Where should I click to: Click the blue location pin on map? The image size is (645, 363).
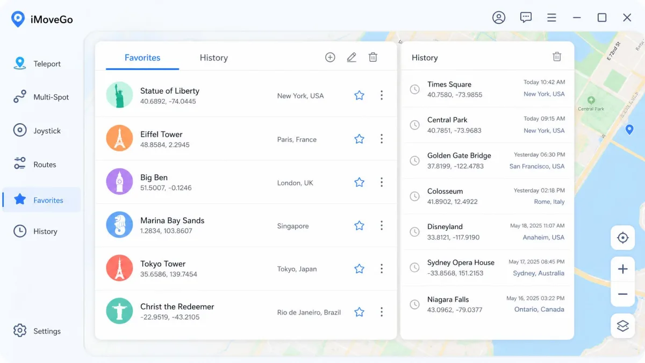[x=629, y=130]
